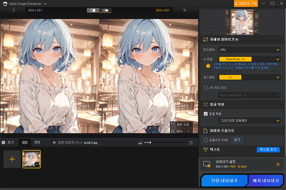
Task: Click the orange 850 x 661 output size label
Action: (x=163, y=10)
